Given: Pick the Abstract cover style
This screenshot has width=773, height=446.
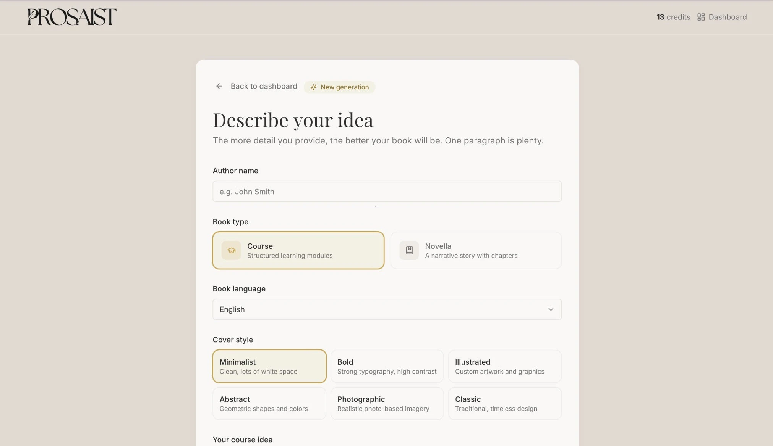Looking at the screenshot, I should point(269,404).
